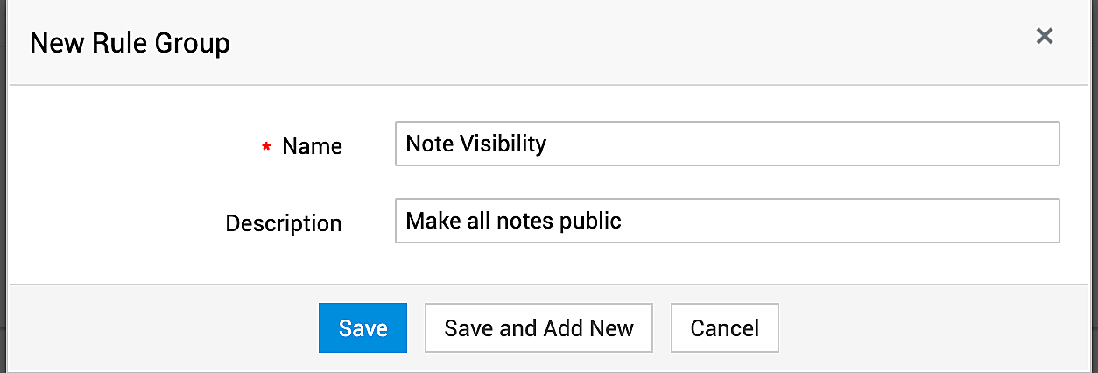Focus the Description text box
The height and width of the screenshot is (373, 1098).
point(727,221)
